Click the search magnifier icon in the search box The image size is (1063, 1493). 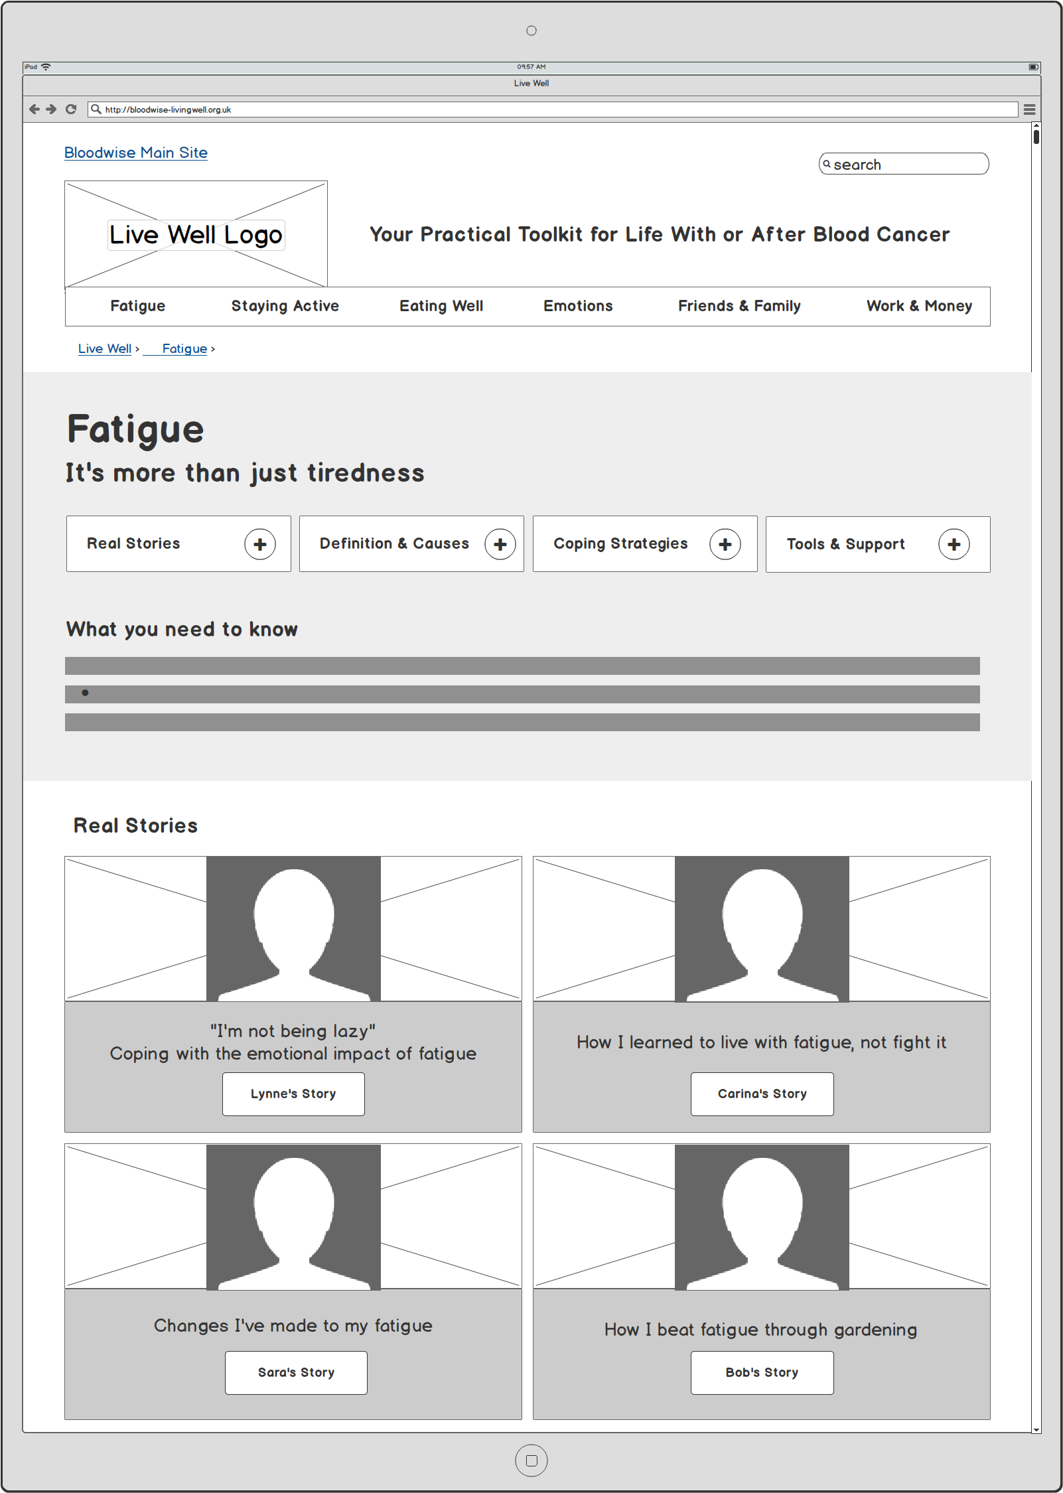[827, 164]
